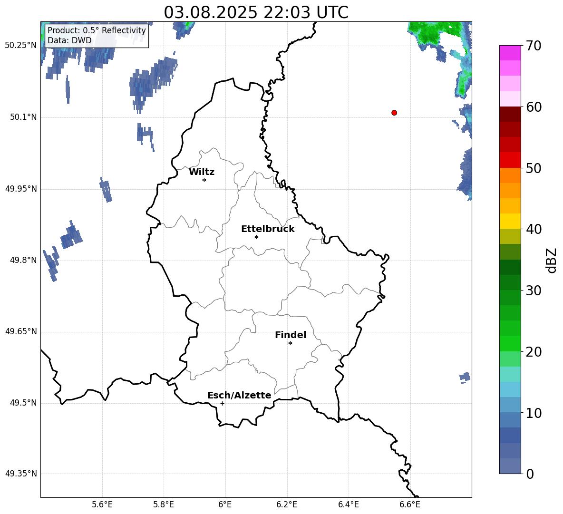
Task: Click the Product: 0.5° Reflectivity text
Action: (x=97, y=30)
